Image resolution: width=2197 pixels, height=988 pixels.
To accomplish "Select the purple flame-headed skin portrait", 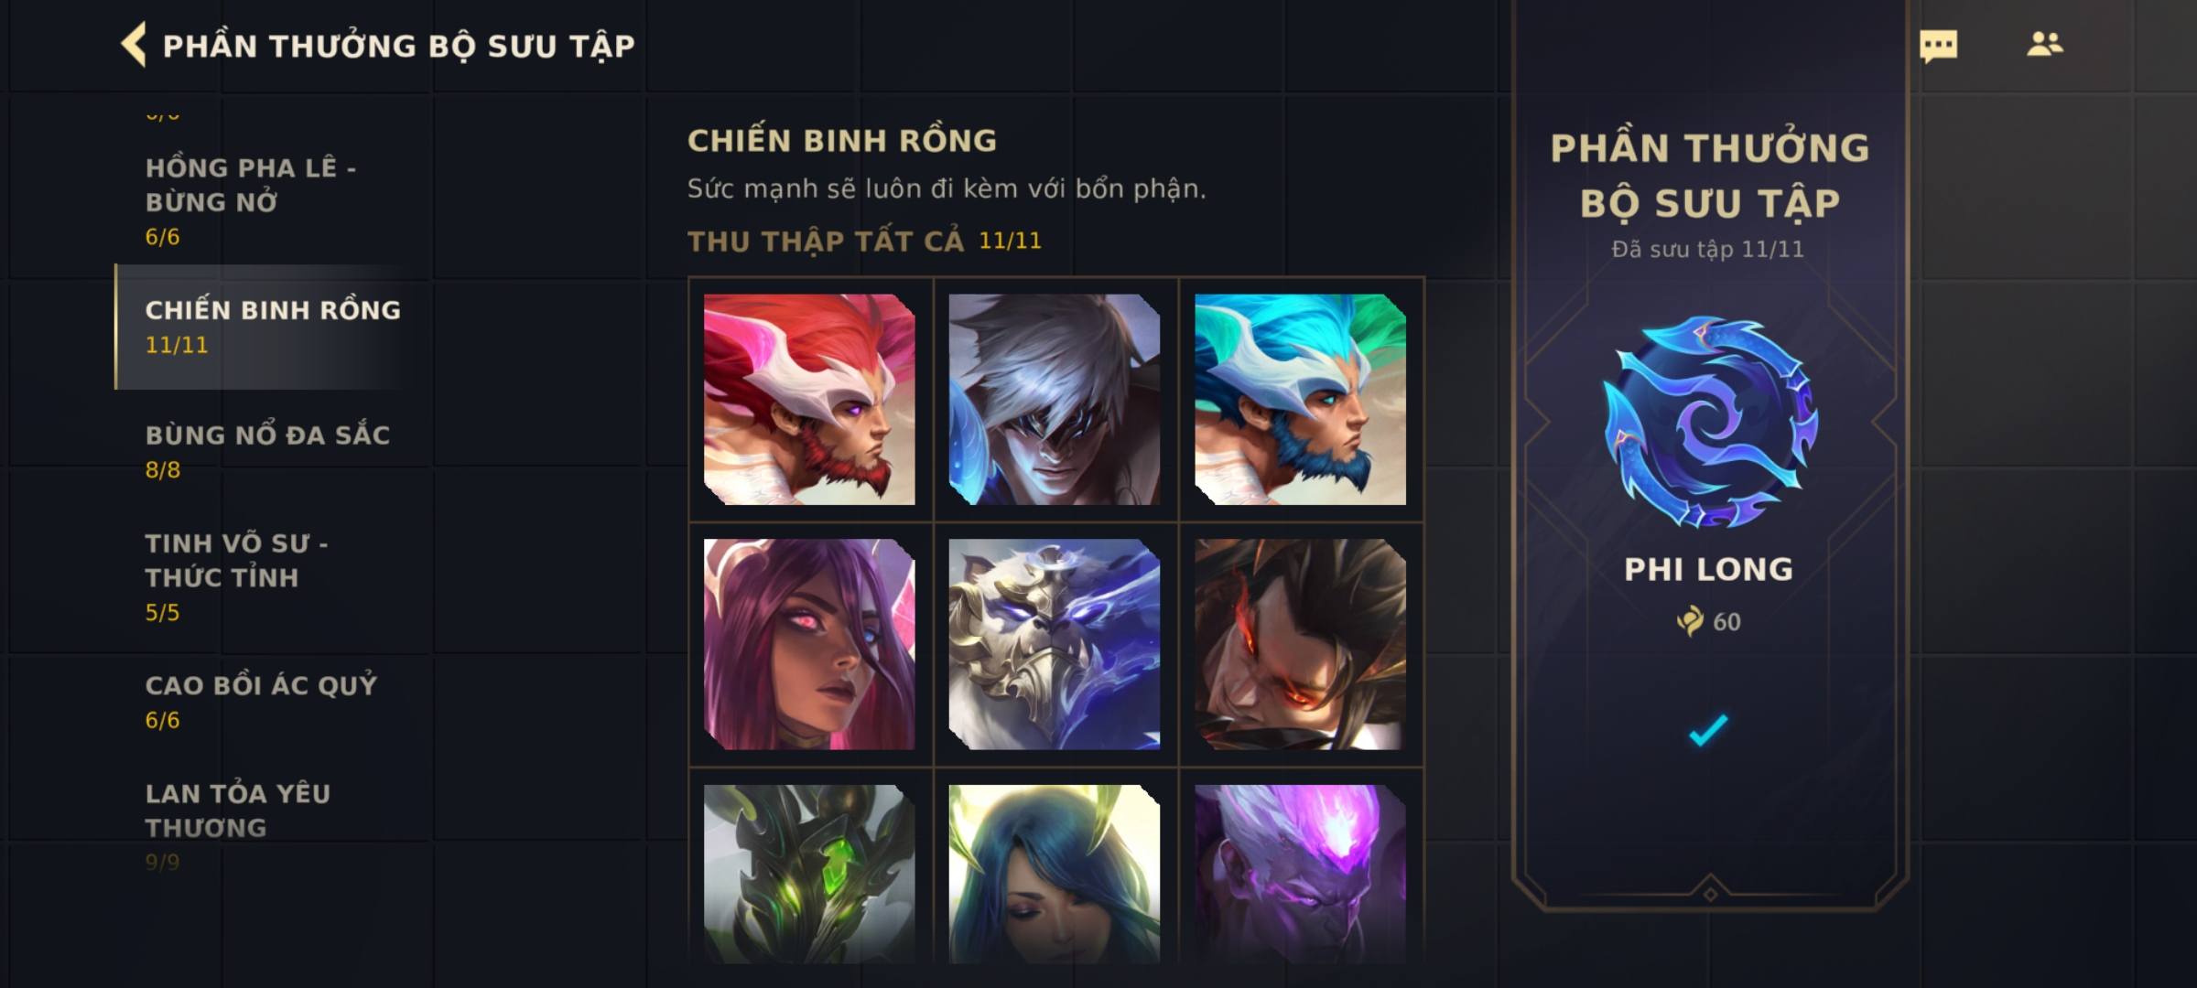I will point(1300,874).
